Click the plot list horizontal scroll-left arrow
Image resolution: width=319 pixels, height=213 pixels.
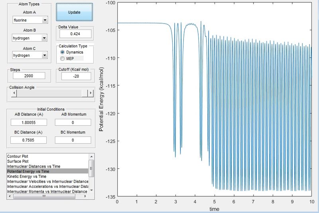[10, 196]
